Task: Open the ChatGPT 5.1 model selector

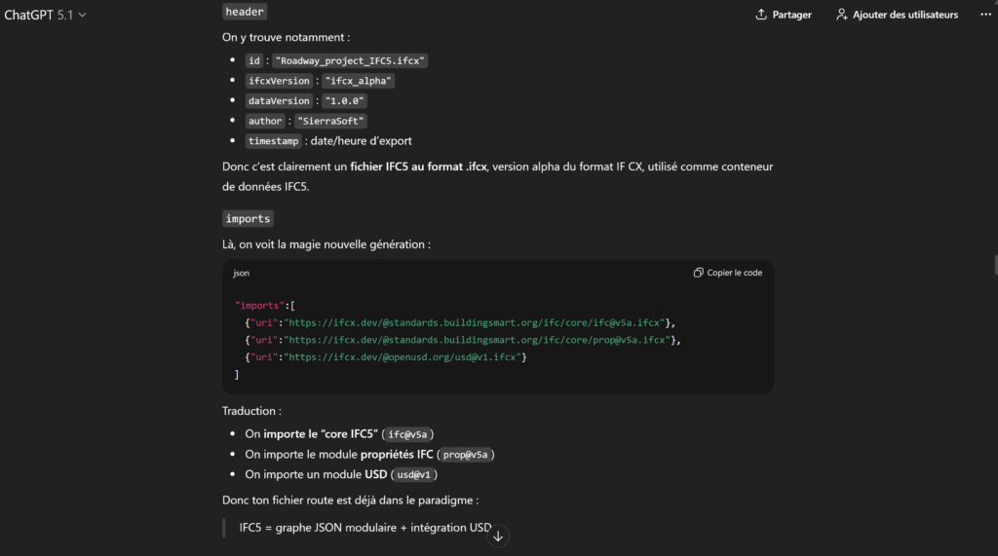Action: coord(45,15)
